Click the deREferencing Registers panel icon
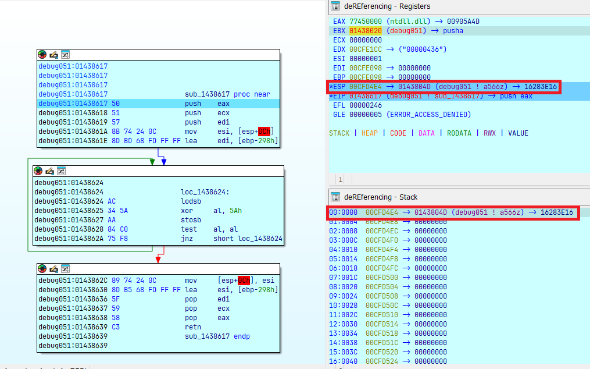This screenshot has width=590, height=369. [335, 6]
